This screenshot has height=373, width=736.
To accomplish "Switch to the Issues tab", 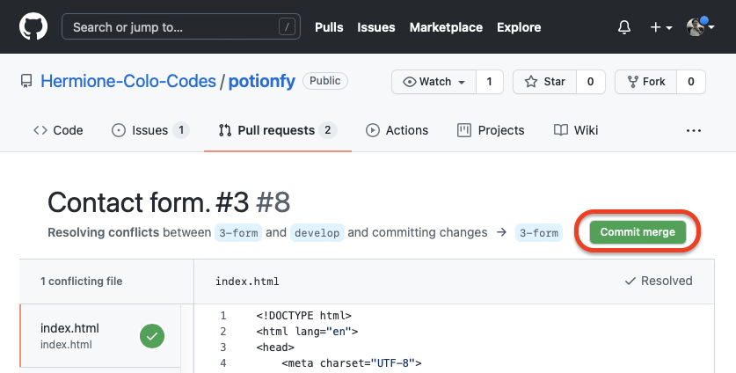I will tap(149, 130).
